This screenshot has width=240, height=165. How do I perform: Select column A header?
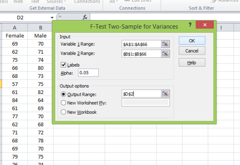[x=15, y=27]
